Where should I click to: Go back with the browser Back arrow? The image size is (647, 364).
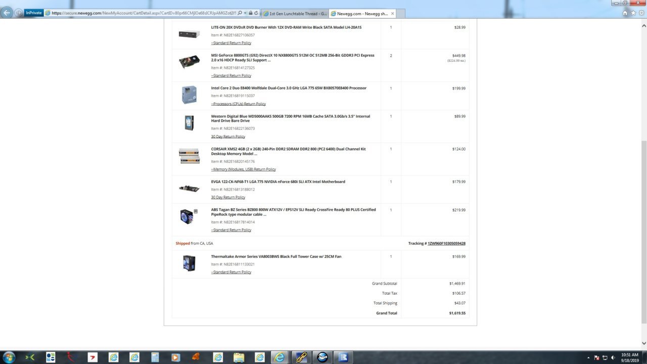(x=7, y=13)
